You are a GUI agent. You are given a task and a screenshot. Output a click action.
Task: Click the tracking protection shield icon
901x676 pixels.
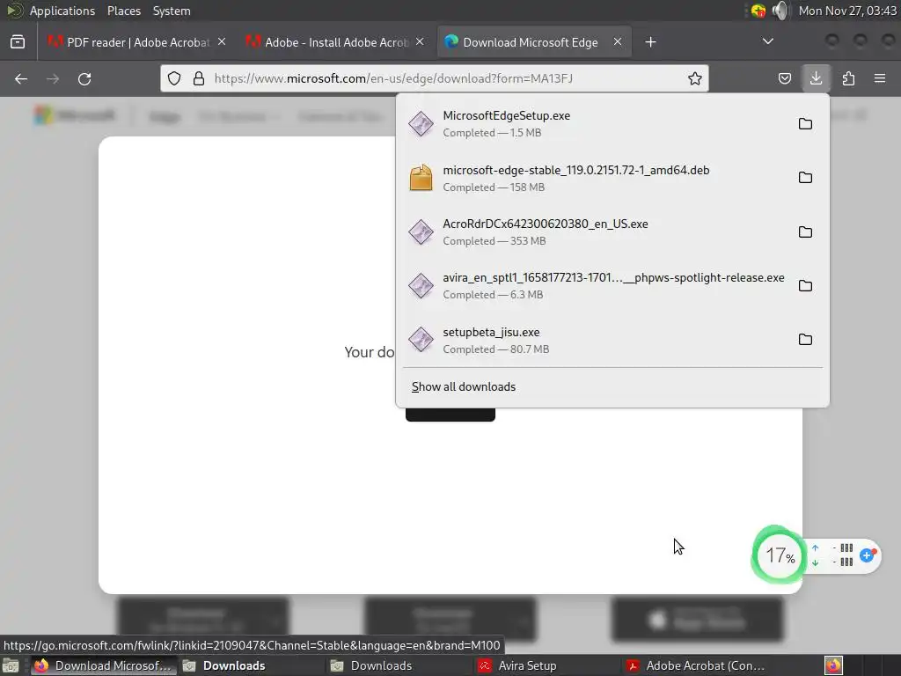174,78
